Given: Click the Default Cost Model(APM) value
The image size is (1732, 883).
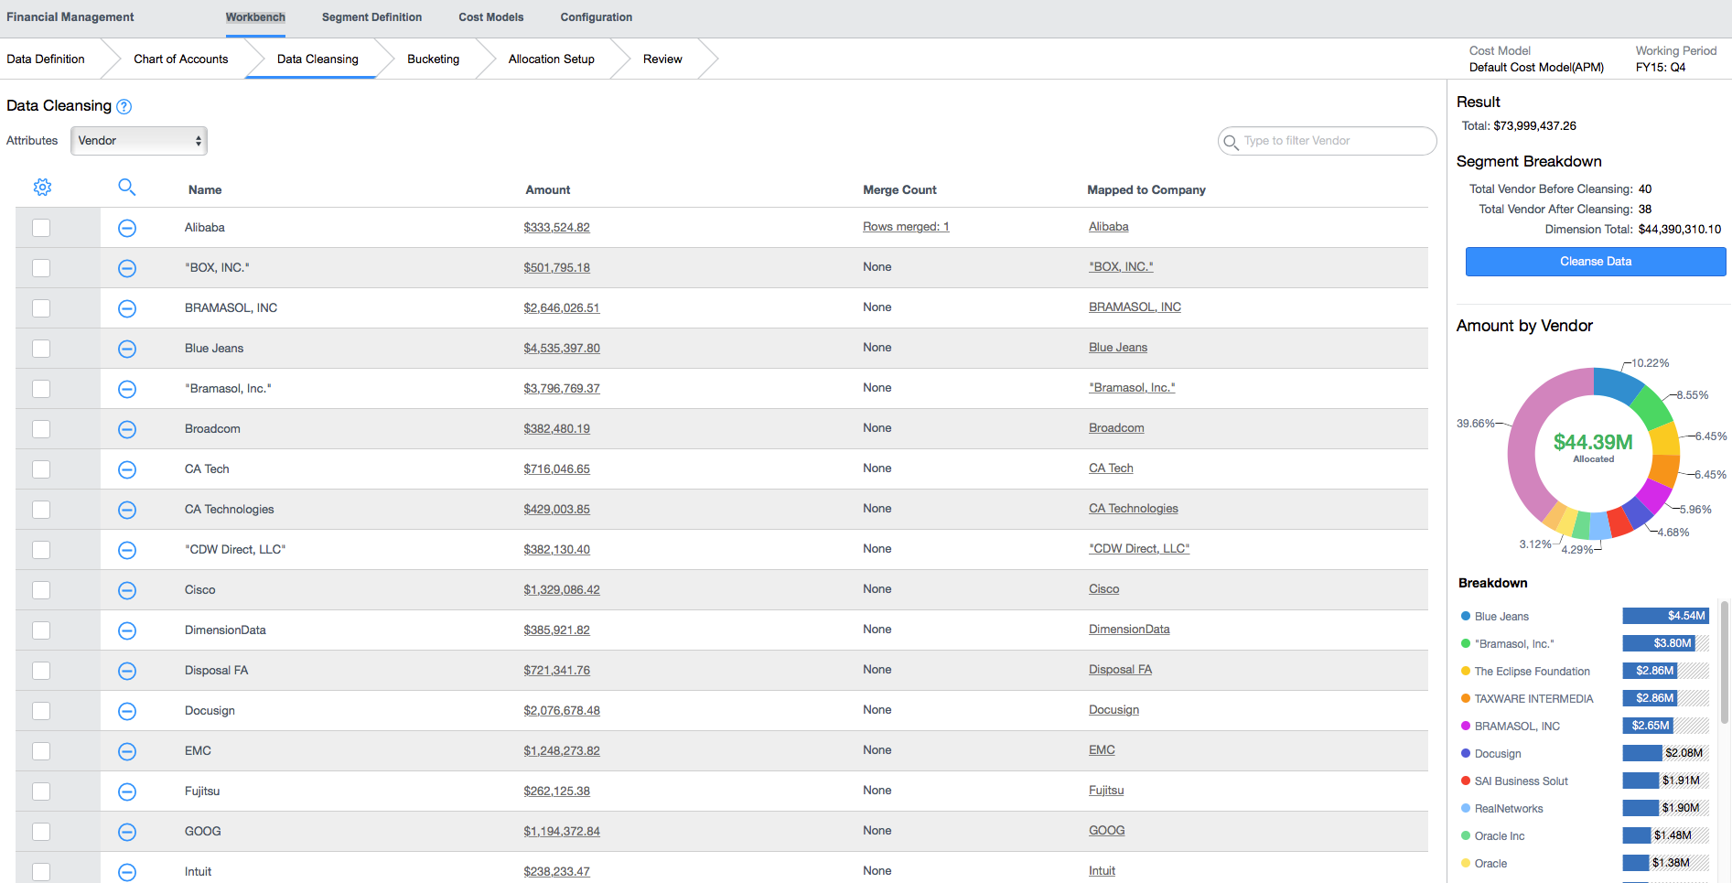Looking at the screenshot, I should pyautogui.click(x=1536, y=68).
